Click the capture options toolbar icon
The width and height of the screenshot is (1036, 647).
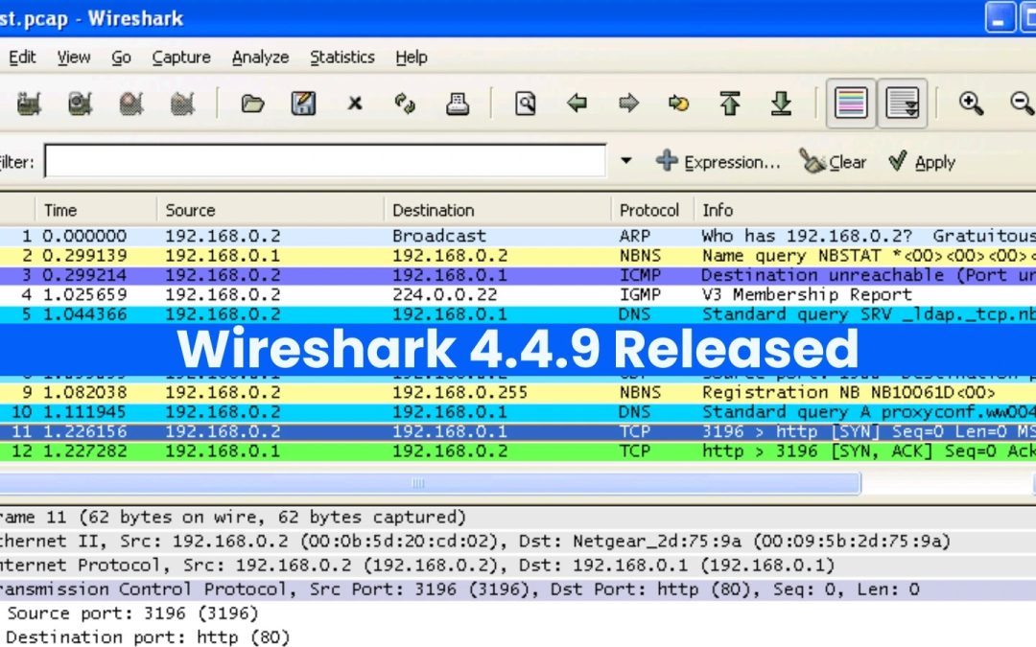click(x=80, y=103)
